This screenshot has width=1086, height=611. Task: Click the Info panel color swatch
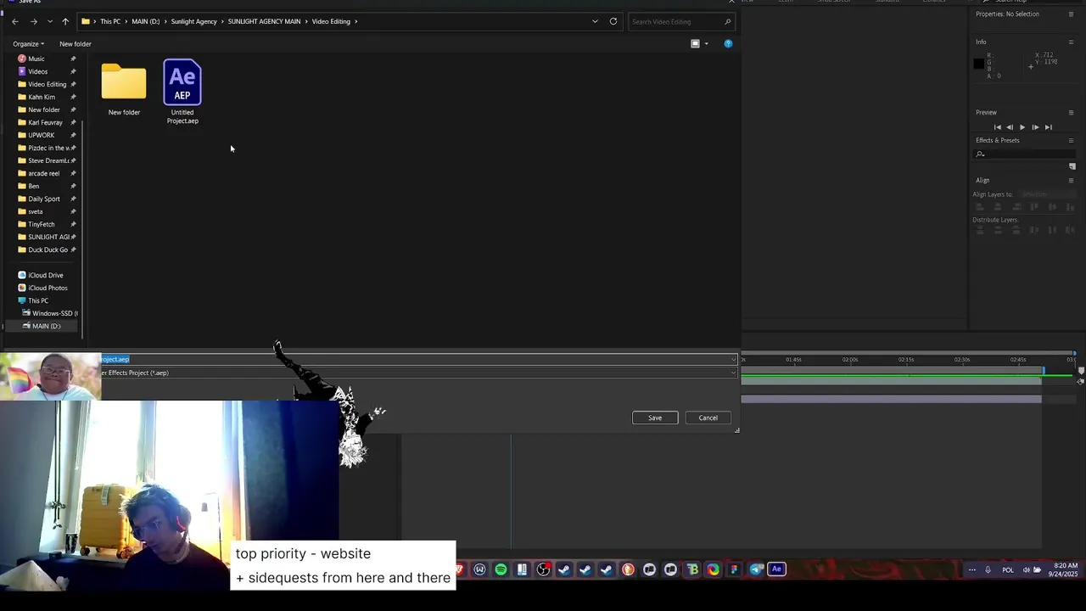pos(978,64)
